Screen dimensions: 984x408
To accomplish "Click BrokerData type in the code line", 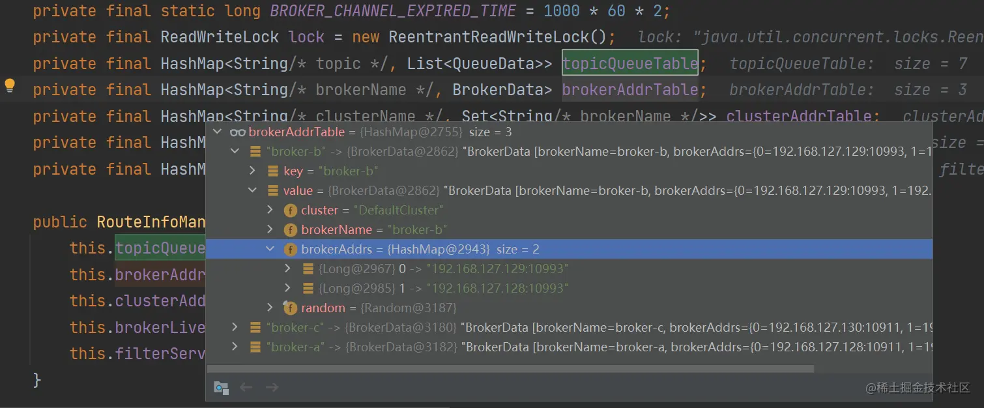I will [498, 90].
